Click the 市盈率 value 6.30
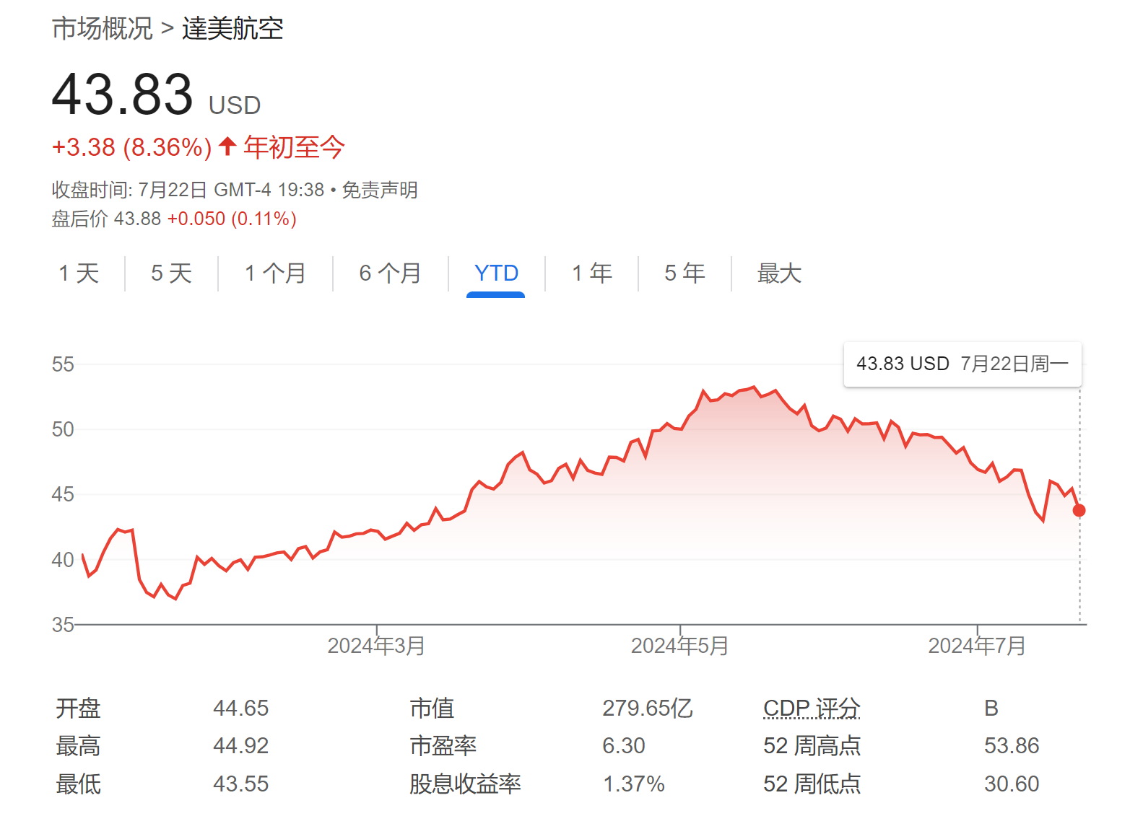1130x816 pixels. click(624, 745)
